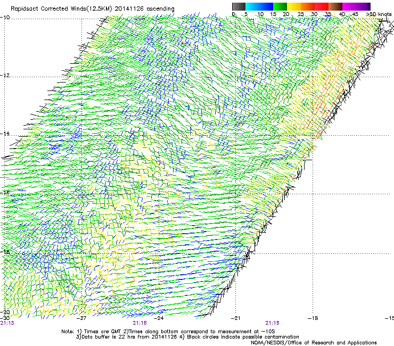Click the '-21' longitude axis label
The height and width of the screenshot is (346, 394).
click(235, 318)
